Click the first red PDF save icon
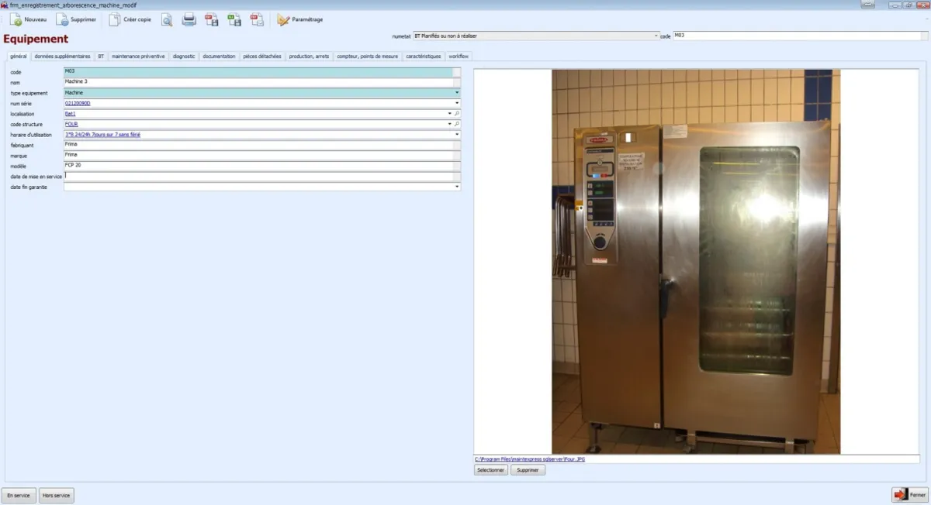The image size is (931, 505). (211, 20)
